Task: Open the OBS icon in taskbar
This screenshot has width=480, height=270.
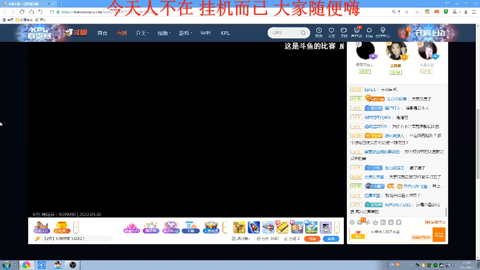Action: [x=73, y=265]
